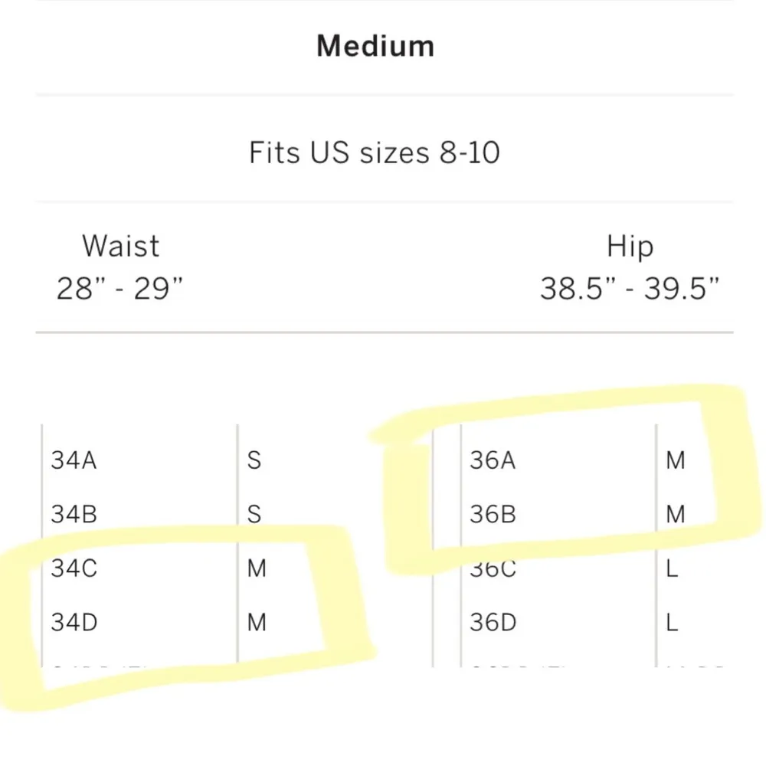Viewport: 766px width, 766px height.
Task: Click the 36B bra size cell
Action: (493, 514)
